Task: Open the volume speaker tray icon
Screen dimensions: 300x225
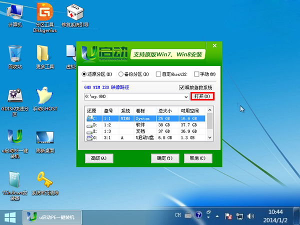Action: click(250, 216)
